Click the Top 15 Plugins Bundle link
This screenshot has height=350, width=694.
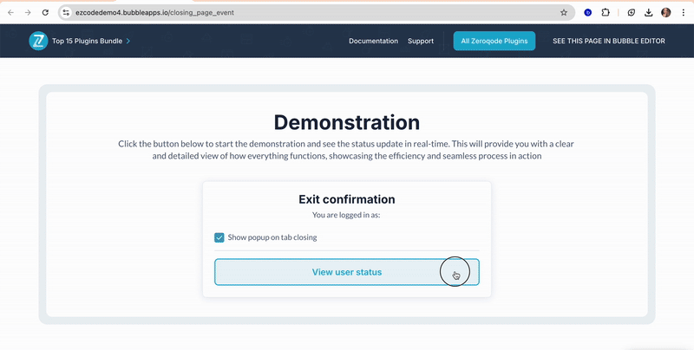[x=88, y=41]
